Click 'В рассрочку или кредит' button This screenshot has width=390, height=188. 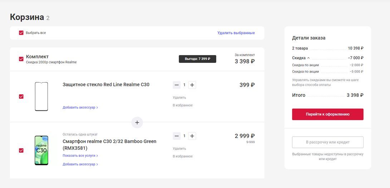click(x=327, y=142)
